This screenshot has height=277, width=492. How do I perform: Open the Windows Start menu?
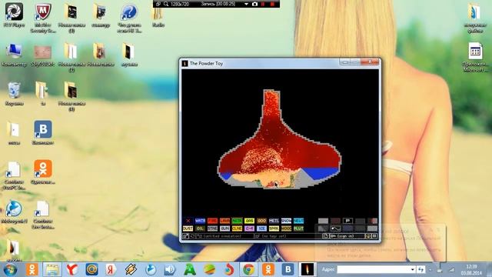pos(10,269)
